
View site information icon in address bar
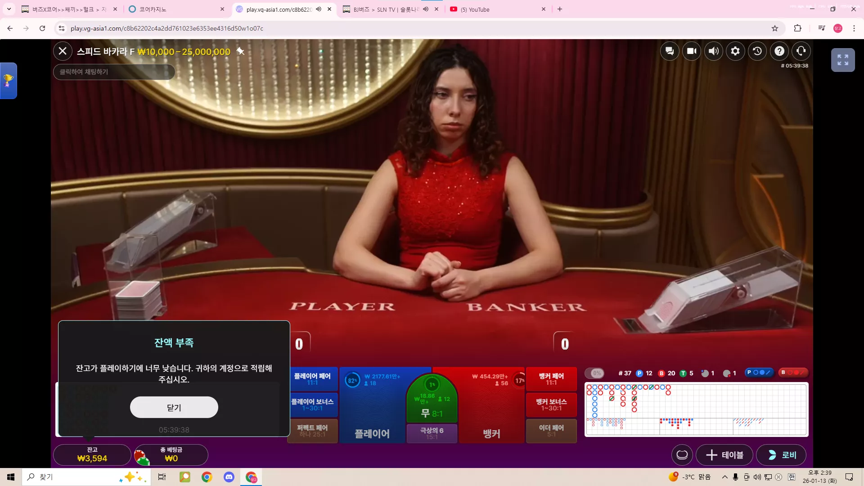coord(62,28)
